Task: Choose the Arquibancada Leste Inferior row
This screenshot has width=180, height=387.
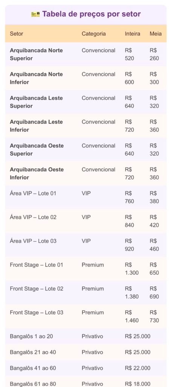Action: (85, 125)
